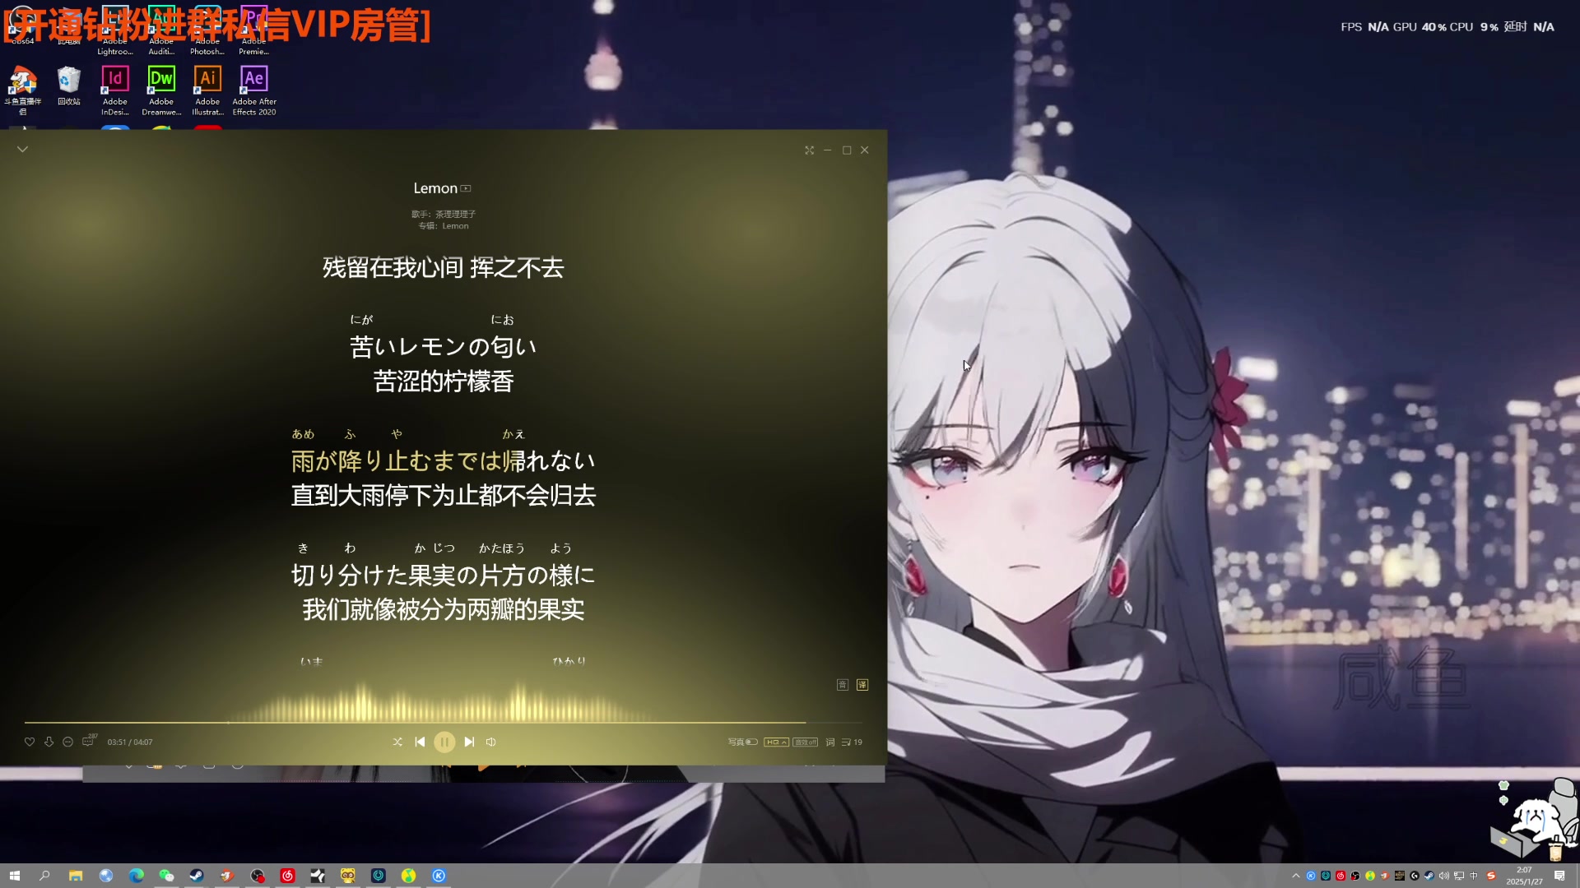The width and height of the screenshot is (1580, 888).
Task: Open the Logitech G tray icon
Action: [x=1415, y=876]
